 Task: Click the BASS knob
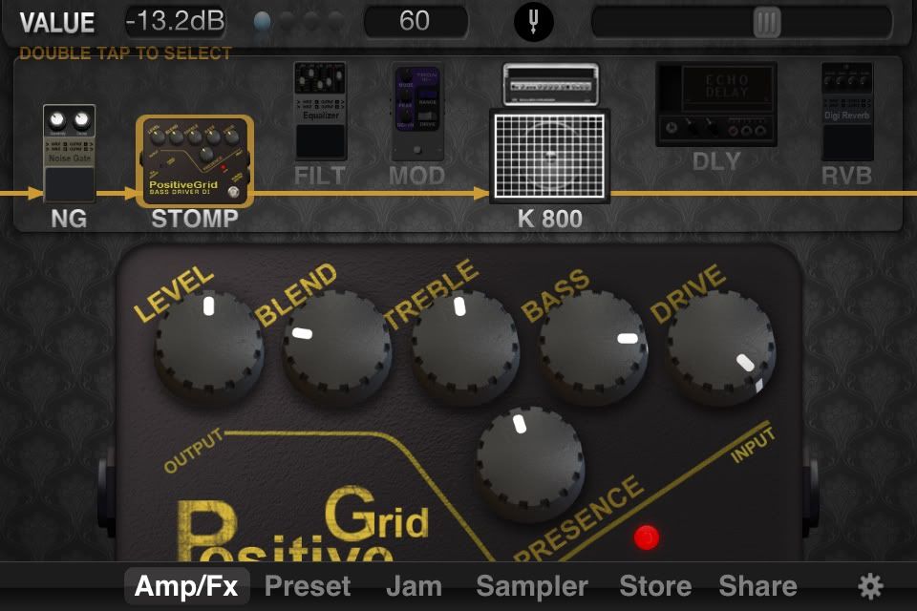(593, 348)
